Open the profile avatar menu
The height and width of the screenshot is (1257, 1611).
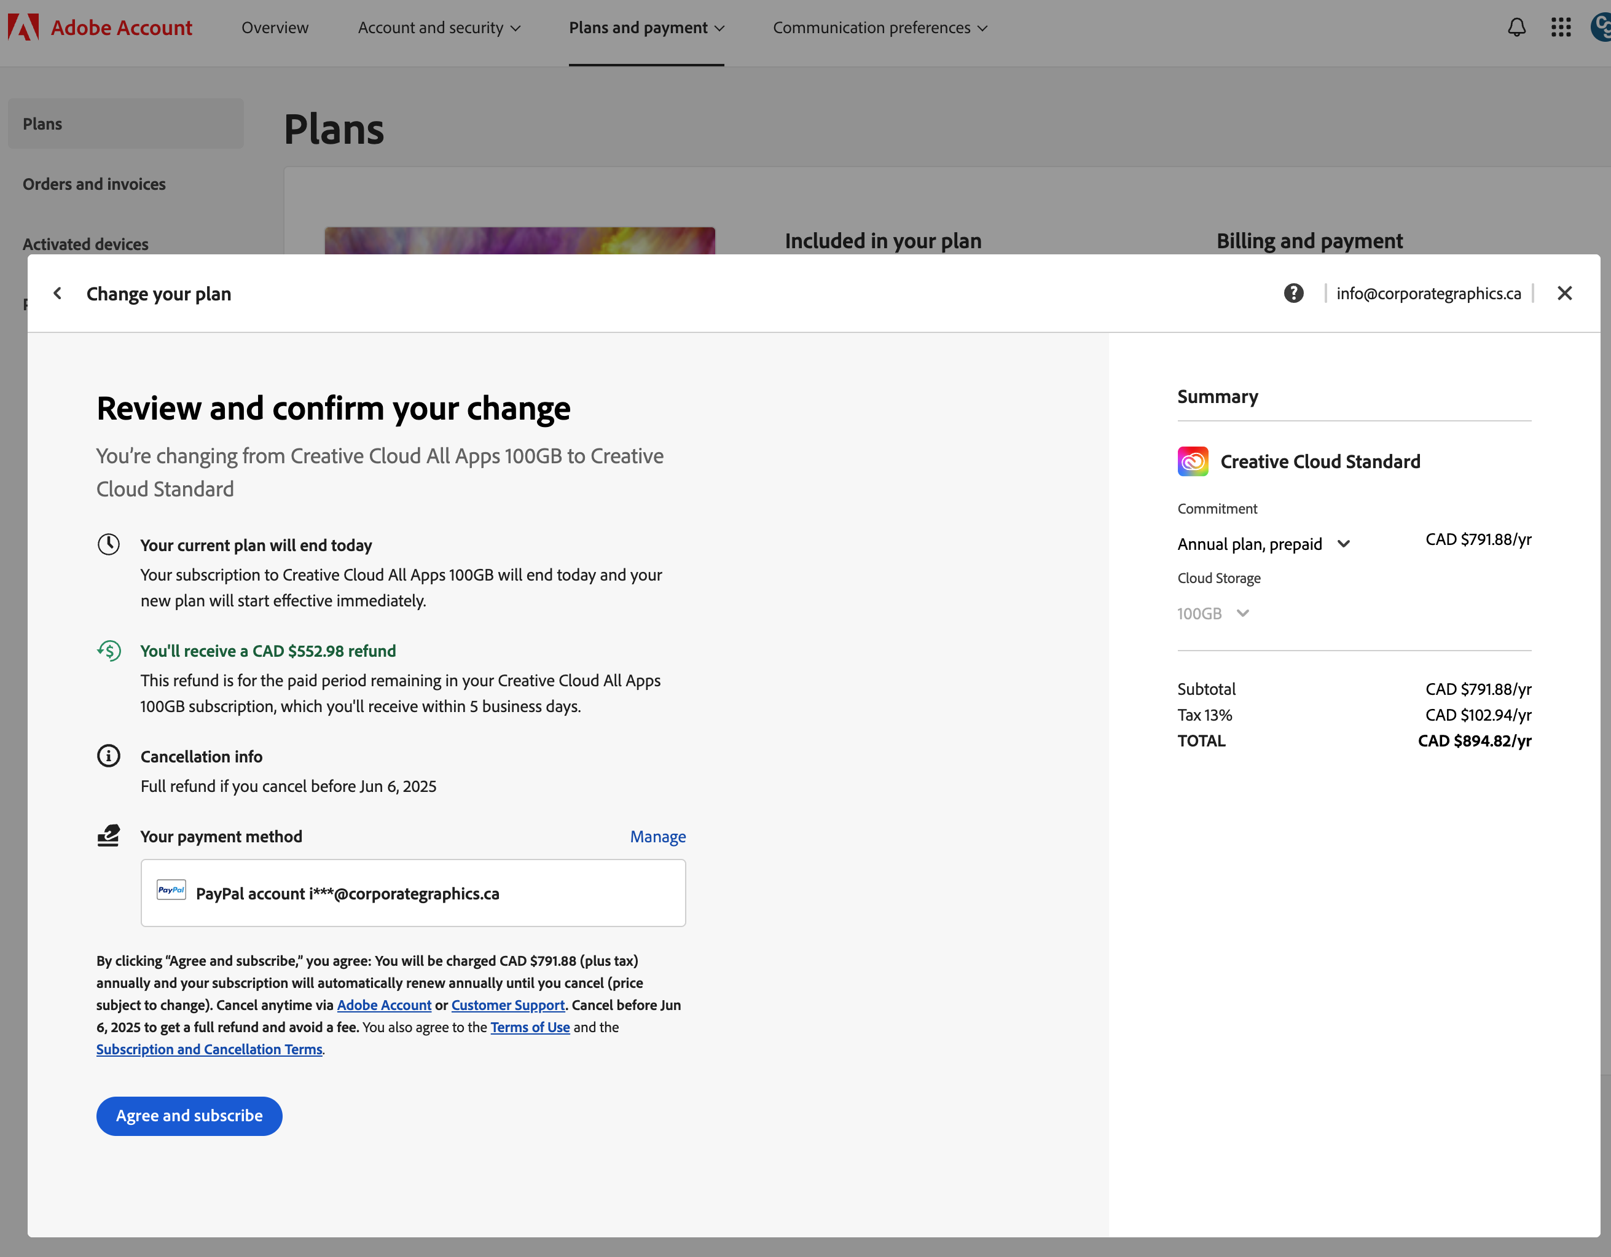pos(1601,27)
